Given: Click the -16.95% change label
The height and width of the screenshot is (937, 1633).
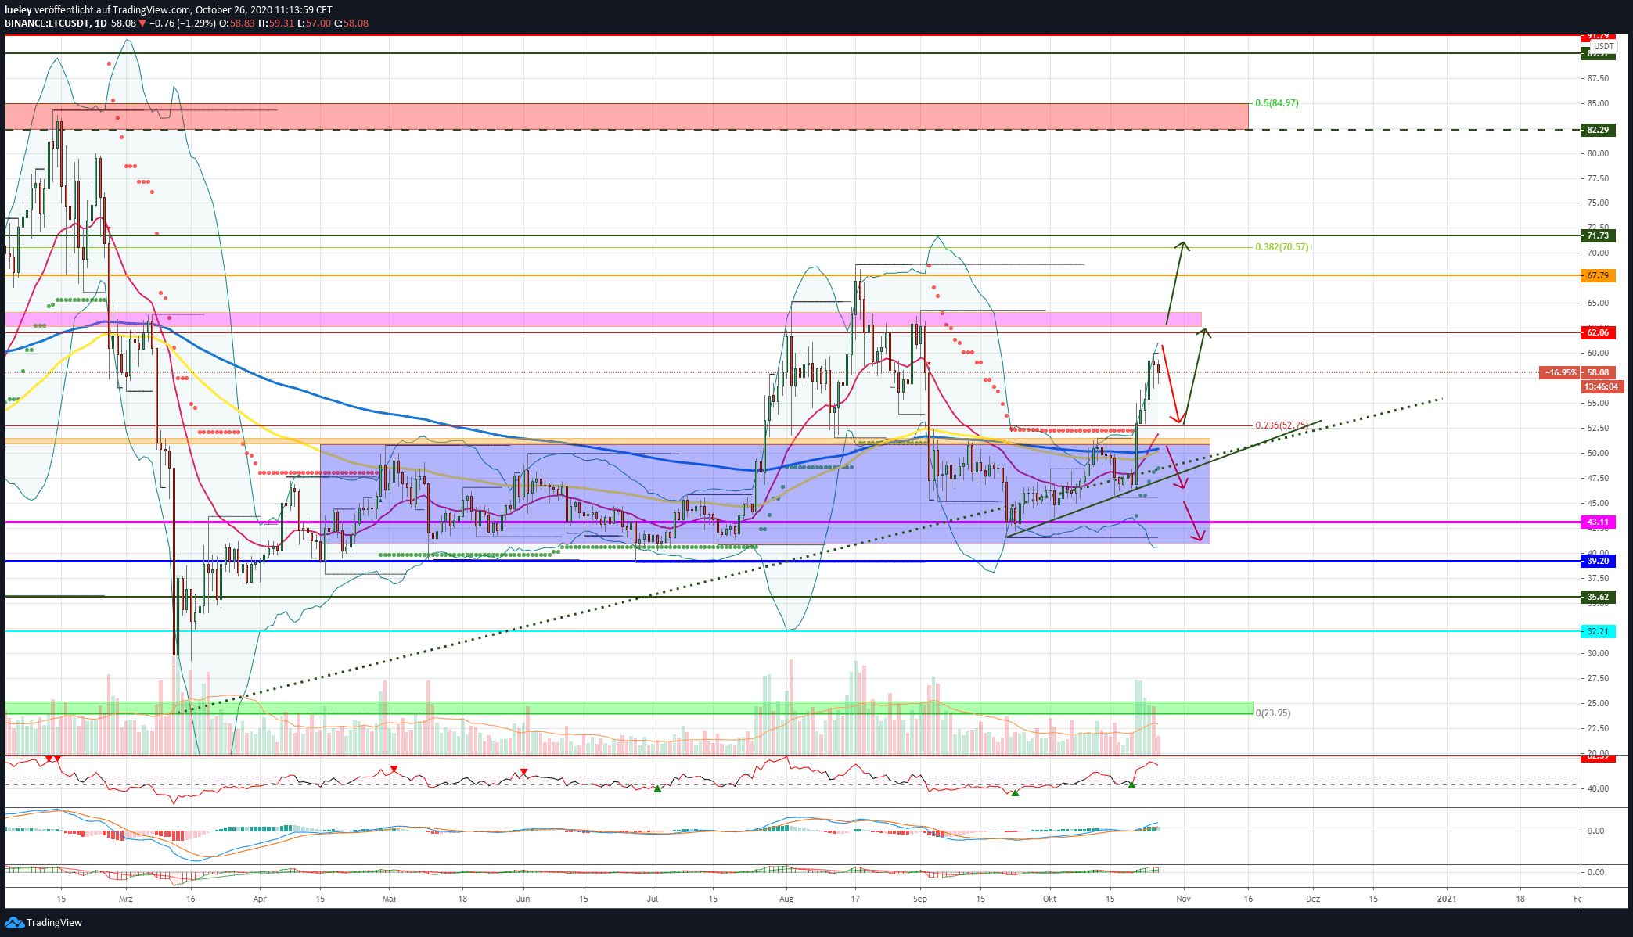Looking at the screenshot, I should 1560,372.
